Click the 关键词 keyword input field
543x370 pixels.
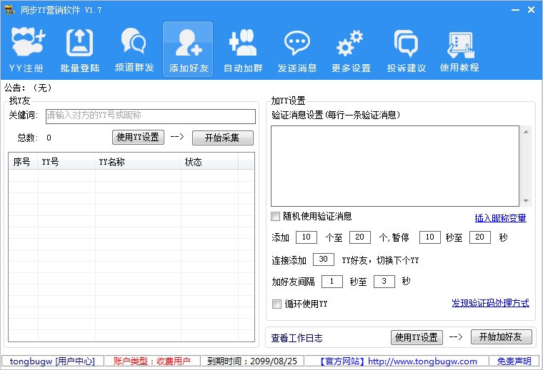click(151, 116)
